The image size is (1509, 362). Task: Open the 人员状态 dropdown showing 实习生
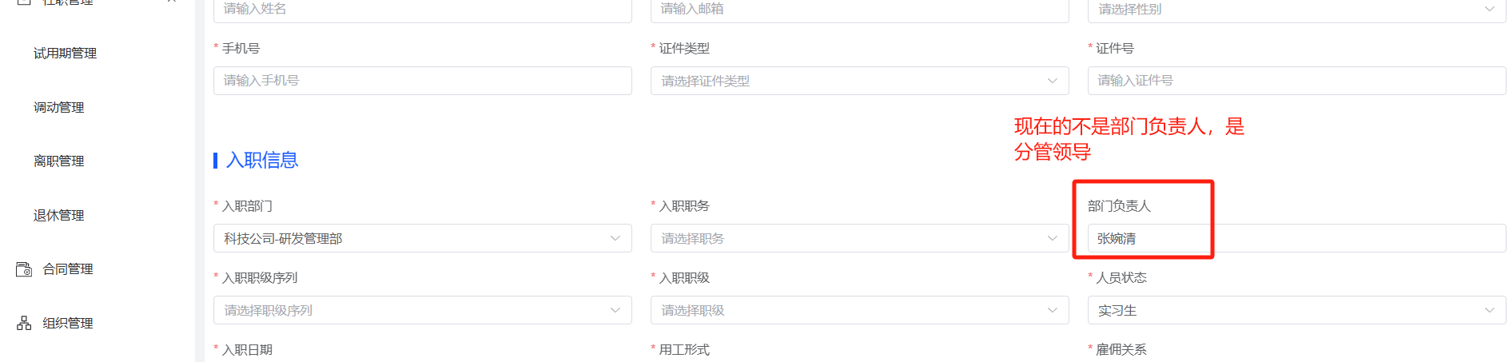click(x=1296, y=310)
